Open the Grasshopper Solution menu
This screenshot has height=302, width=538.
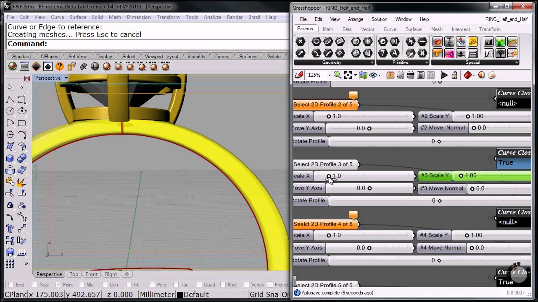point(379,19)
